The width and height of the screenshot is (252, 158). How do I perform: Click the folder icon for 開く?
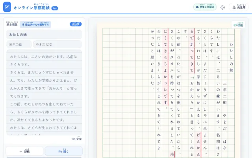click(x=60, y=152)
